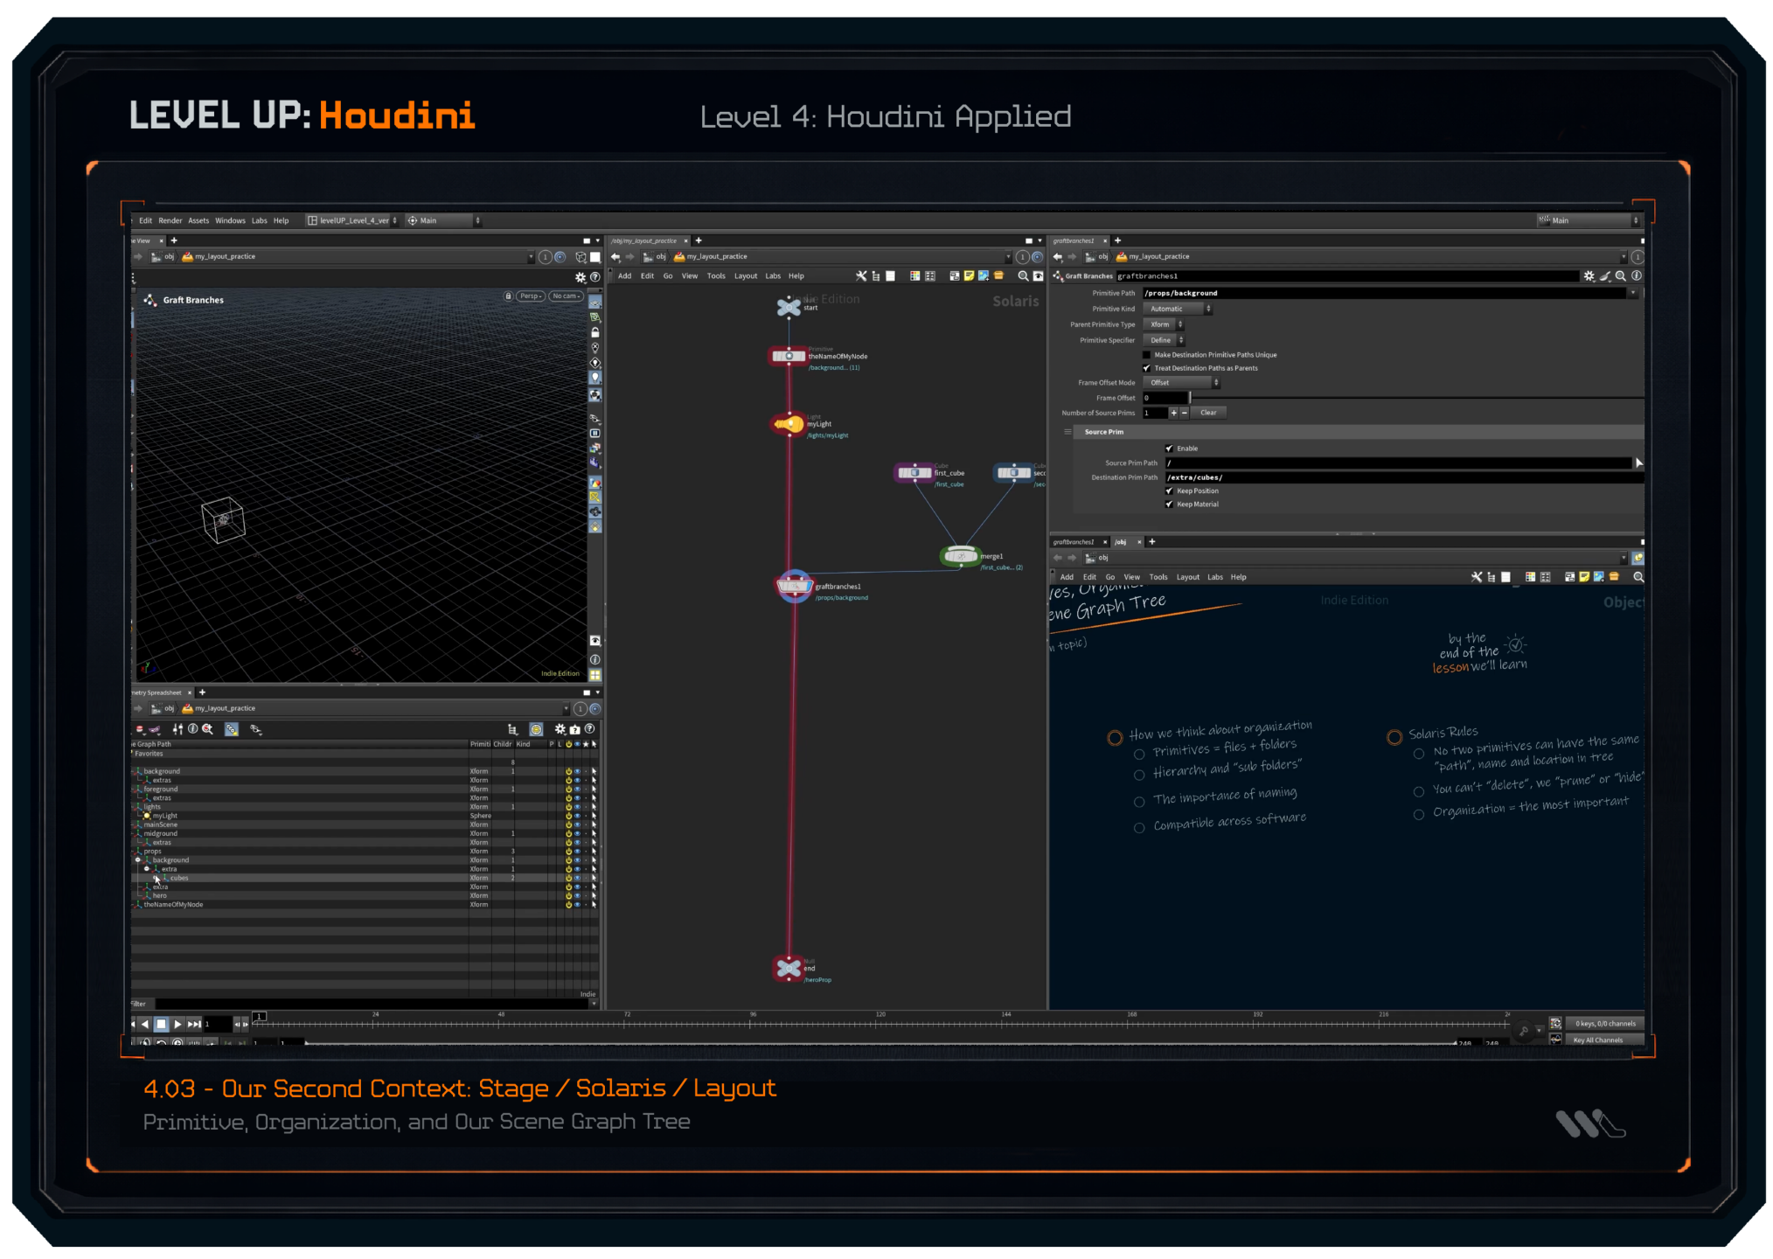Open the Primitive Kind Automatic dropdown

click(1179, 309)
